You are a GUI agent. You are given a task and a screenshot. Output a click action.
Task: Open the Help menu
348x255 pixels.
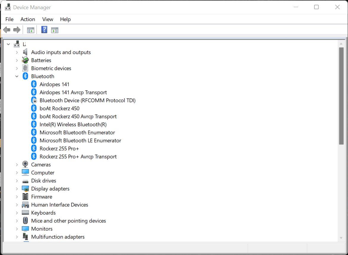[x=65, y=19]
